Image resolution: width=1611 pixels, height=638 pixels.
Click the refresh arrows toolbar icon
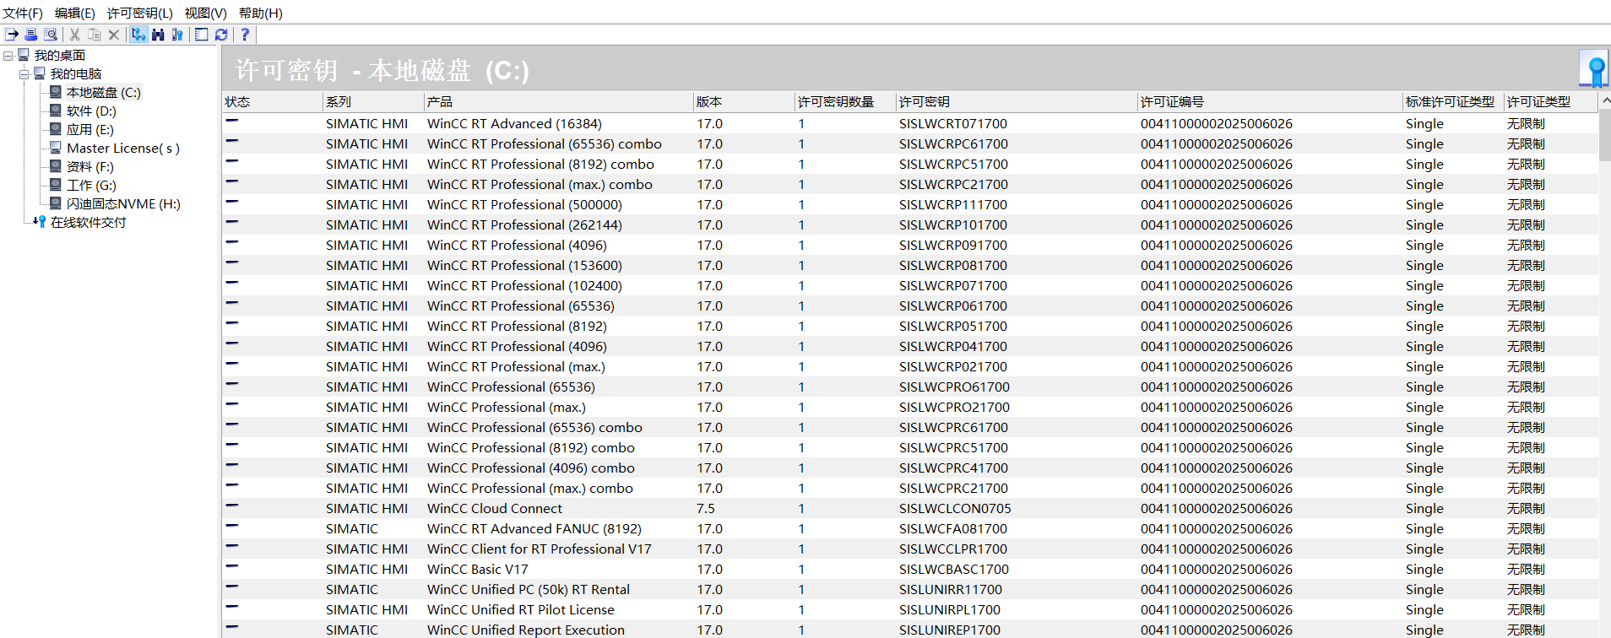click(221, 35)
